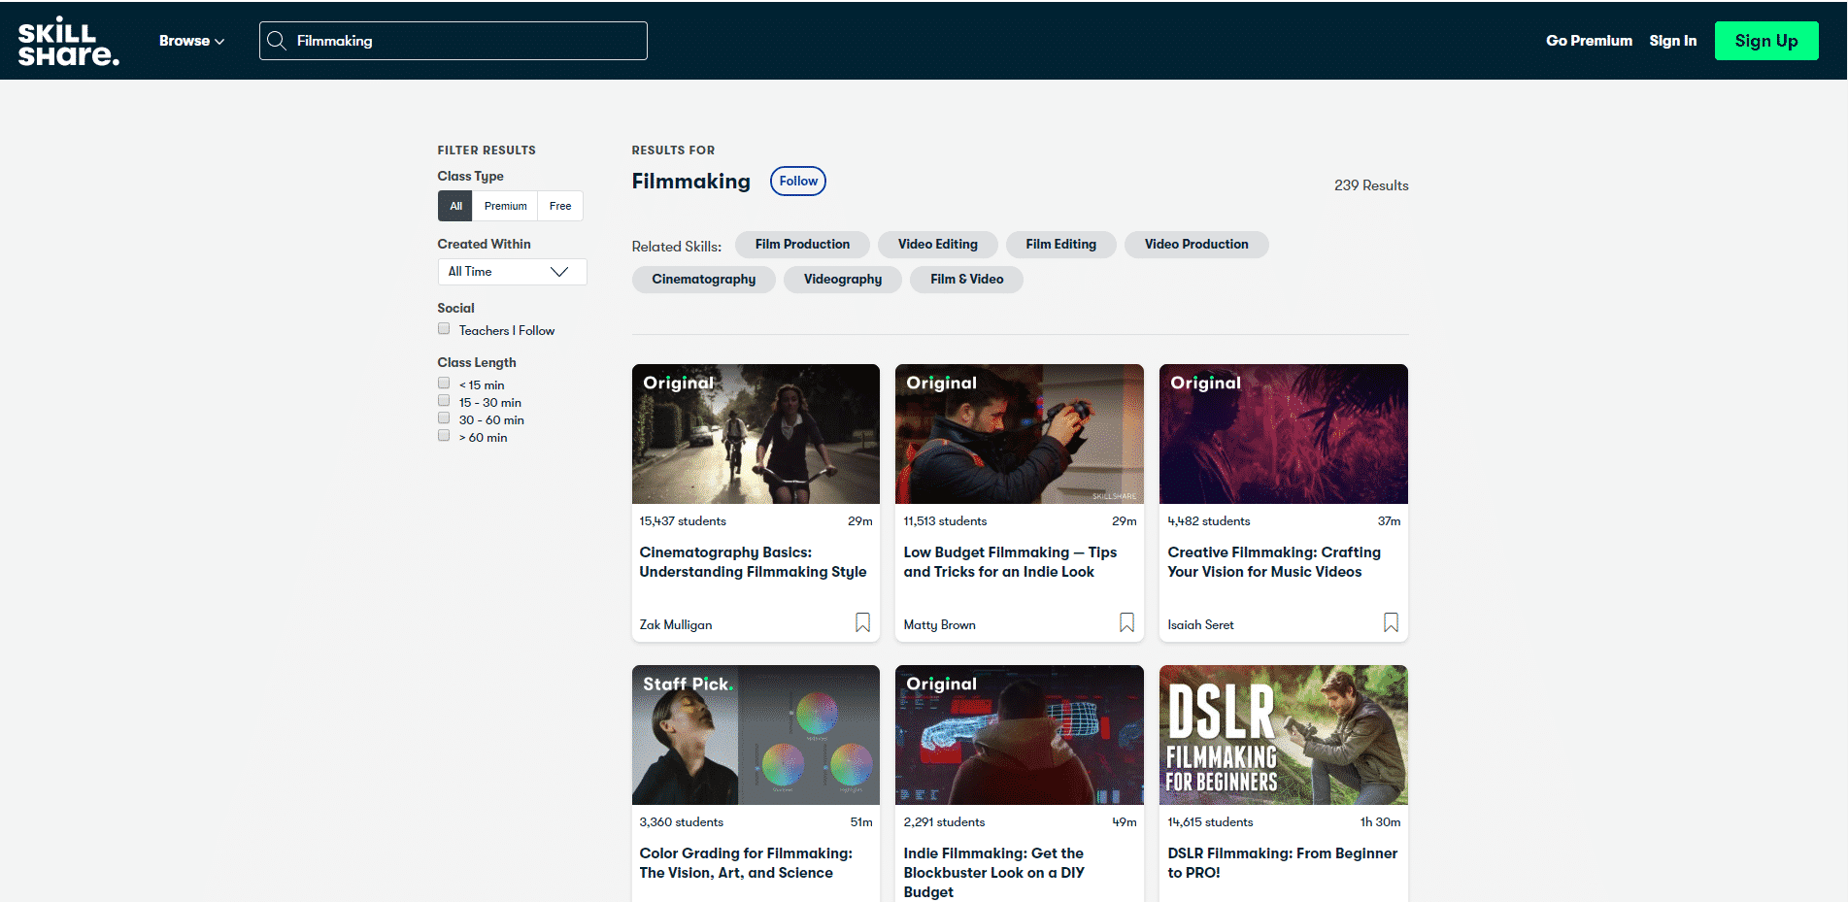Click the 1h 30m duration label
1848x902 pixels.
1380,822
